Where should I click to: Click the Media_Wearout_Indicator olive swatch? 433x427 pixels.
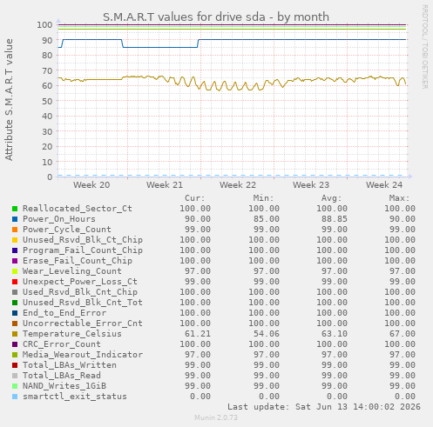pos(15,355)
